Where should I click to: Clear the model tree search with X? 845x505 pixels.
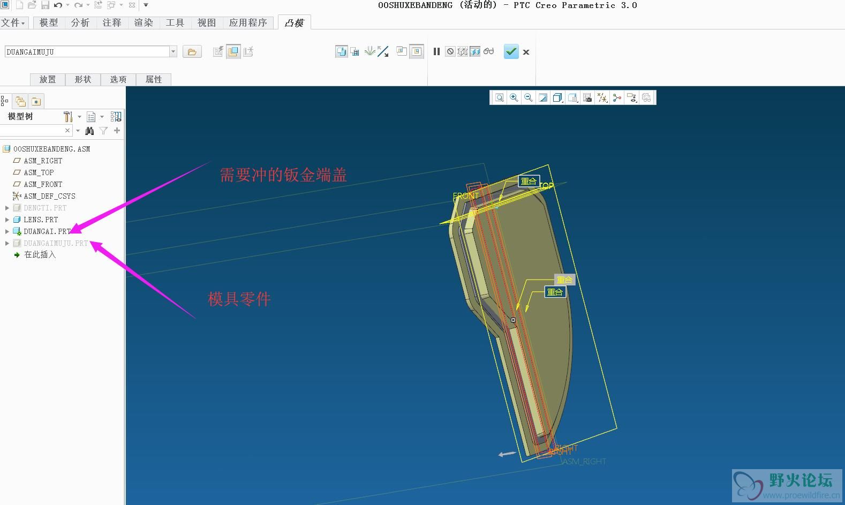(x=67, y=130)
